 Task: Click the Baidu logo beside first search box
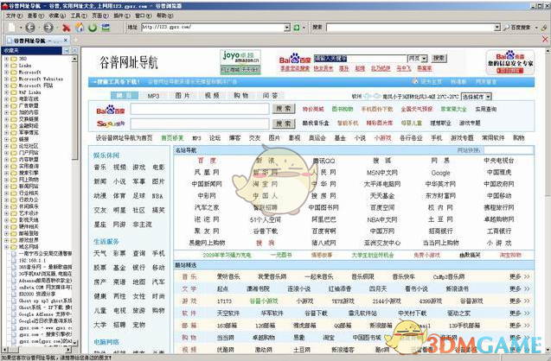click(x=110, y=110)
